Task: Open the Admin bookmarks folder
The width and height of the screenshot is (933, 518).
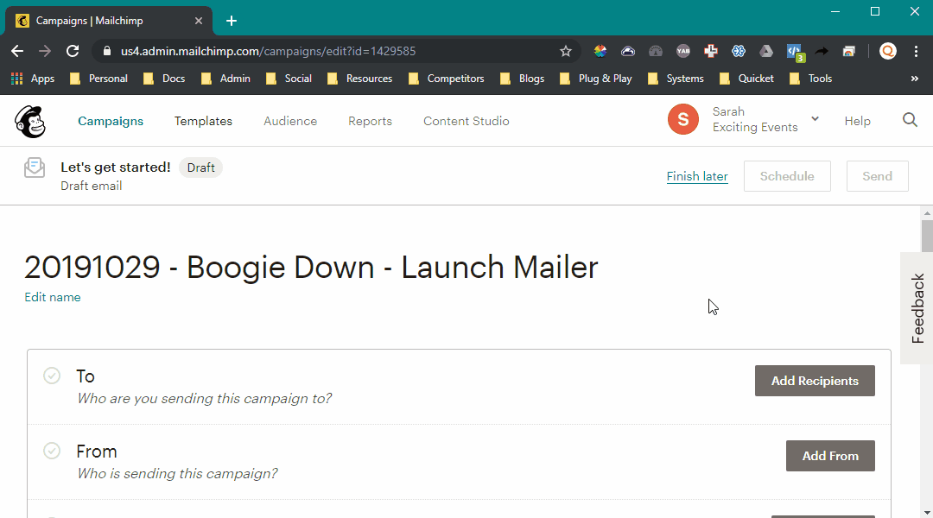Action: pos(225,79)
